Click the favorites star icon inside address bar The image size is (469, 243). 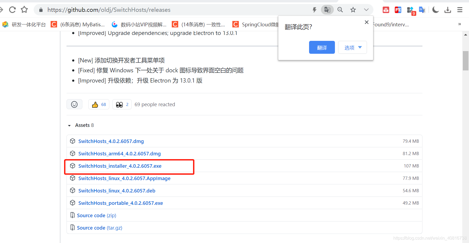tap(353, 10)
